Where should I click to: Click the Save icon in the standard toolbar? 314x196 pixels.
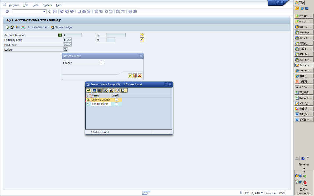(55, 12)
